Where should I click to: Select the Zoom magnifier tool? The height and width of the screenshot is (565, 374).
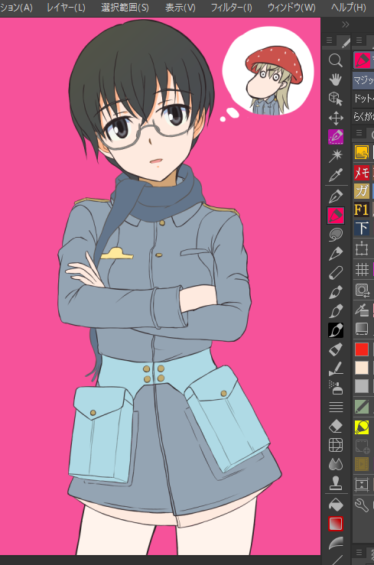pos(336,60)
